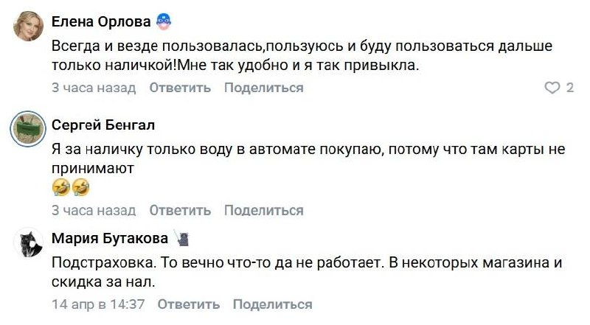Image resolution: width=590 pixels, height=325 pixels.
Task: Click the like count on Елена's comment
Action: coord(569,88)
